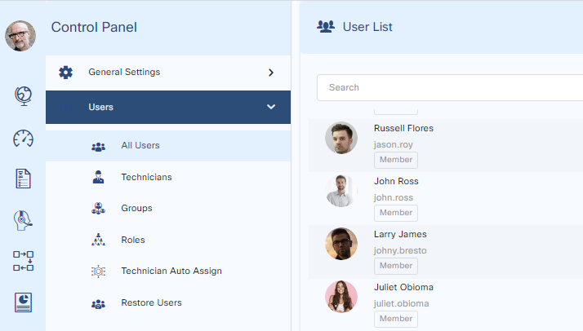Click the document checklist sidebar icon

tap(23, 179)
